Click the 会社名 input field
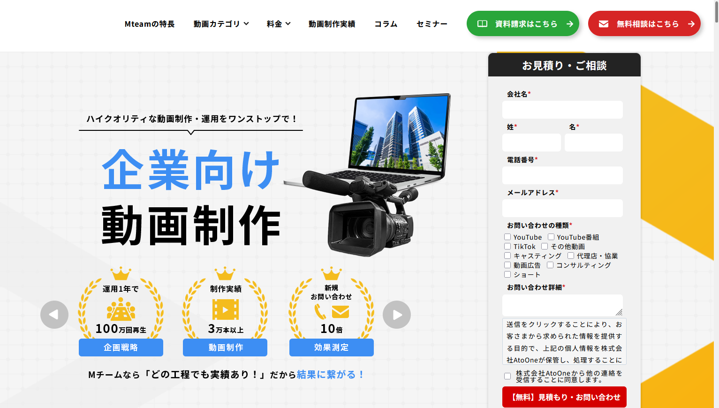 tap(562, 110)
